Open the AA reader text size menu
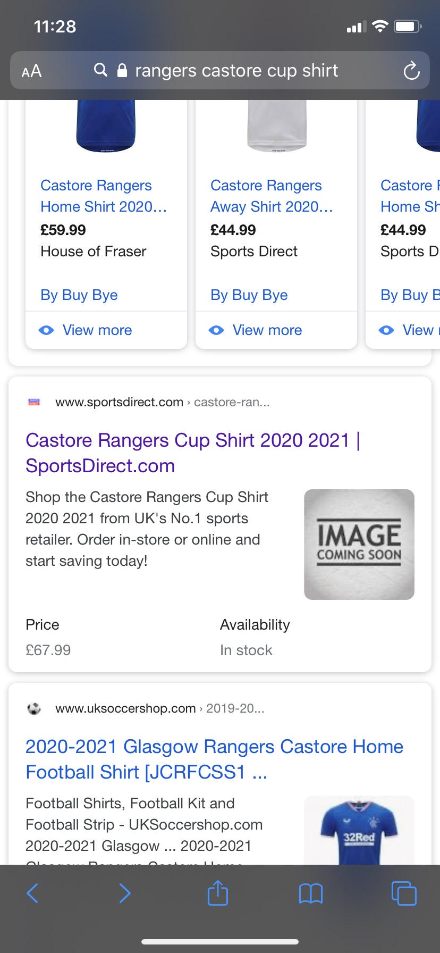 [x=31, y=71]
